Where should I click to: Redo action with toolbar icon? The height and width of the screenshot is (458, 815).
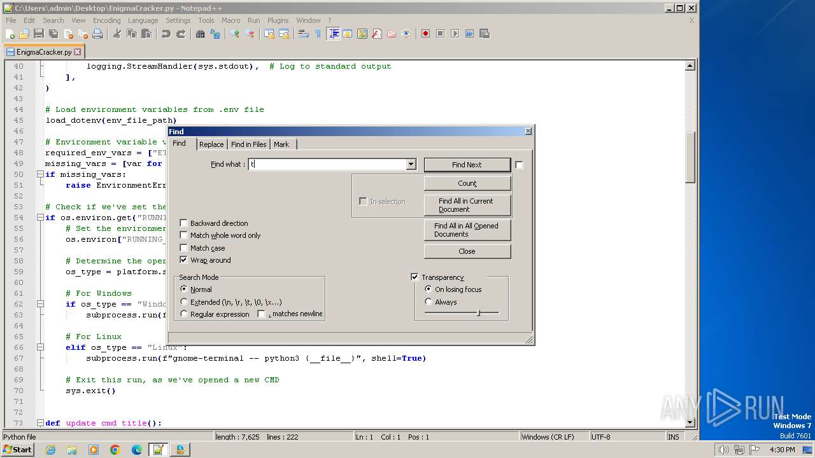[x=181, y=34]
